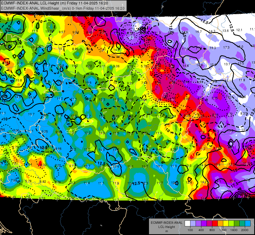Click the teal legend color swatch
This screenshot has height=235, width=255.
(242, 223)
